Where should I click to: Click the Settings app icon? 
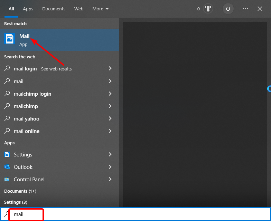pos(7,154)
